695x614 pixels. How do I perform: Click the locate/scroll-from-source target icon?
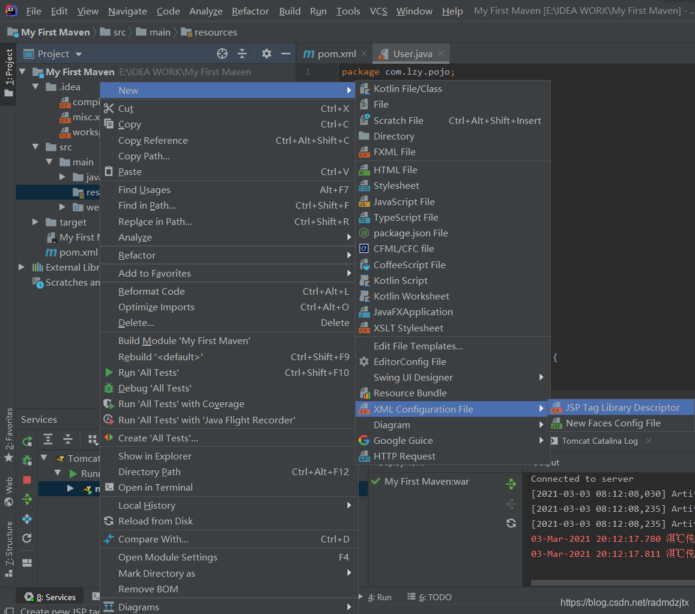click(222, 54)
